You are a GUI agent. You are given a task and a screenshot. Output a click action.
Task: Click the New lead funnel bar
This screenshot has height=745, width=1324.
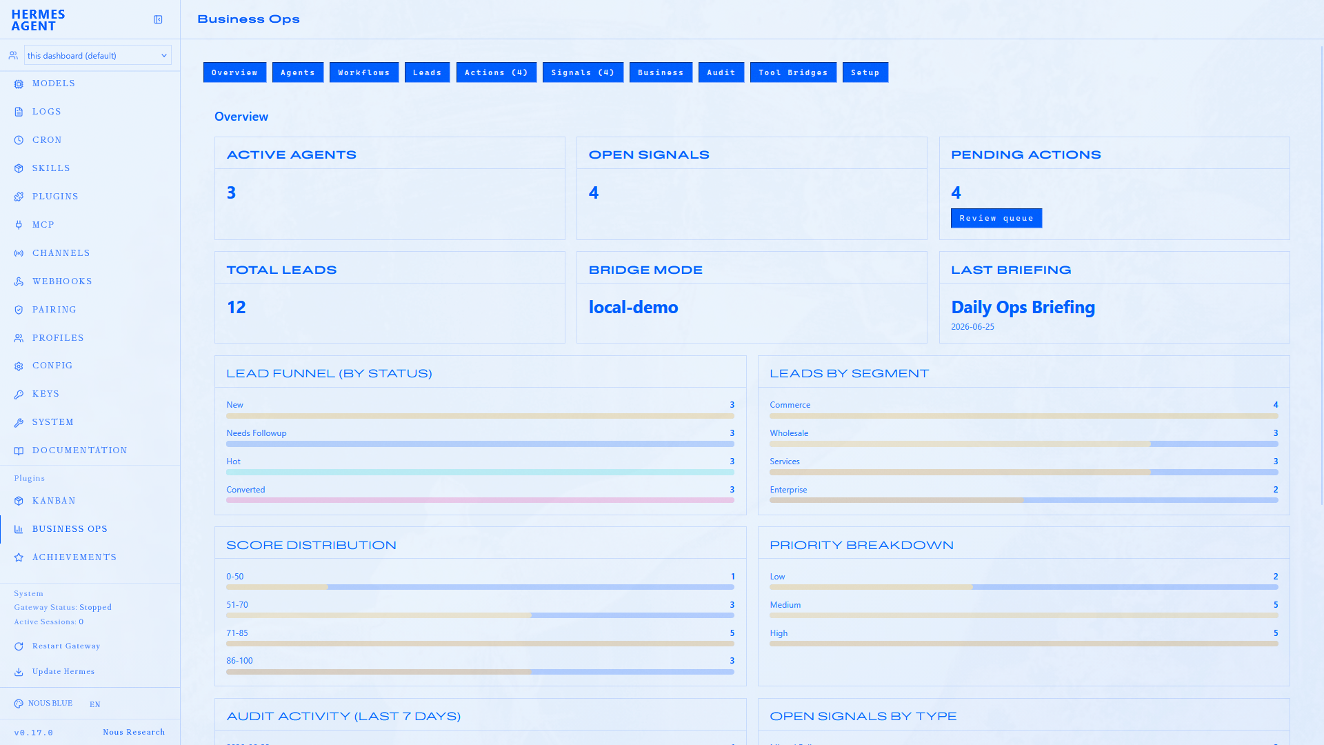480,416
